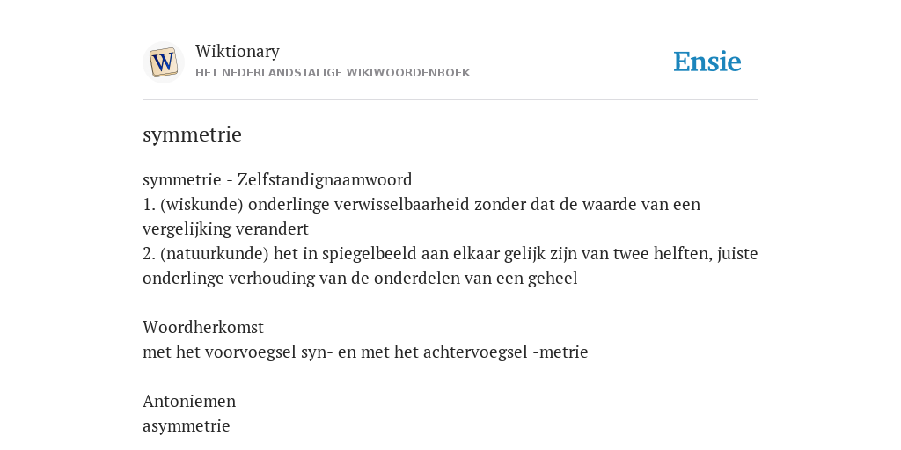Viewport: 901px width, 450px height.
Task: Click the antonym 'asymmetrie'
Action: point(187,426)
